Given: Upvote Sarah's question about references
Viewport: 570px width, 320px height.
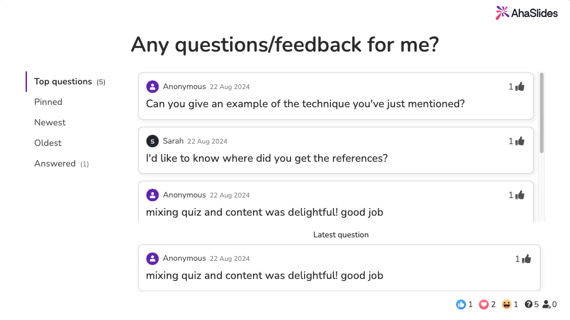Looking at the screenshot, I should coord(520,141).
